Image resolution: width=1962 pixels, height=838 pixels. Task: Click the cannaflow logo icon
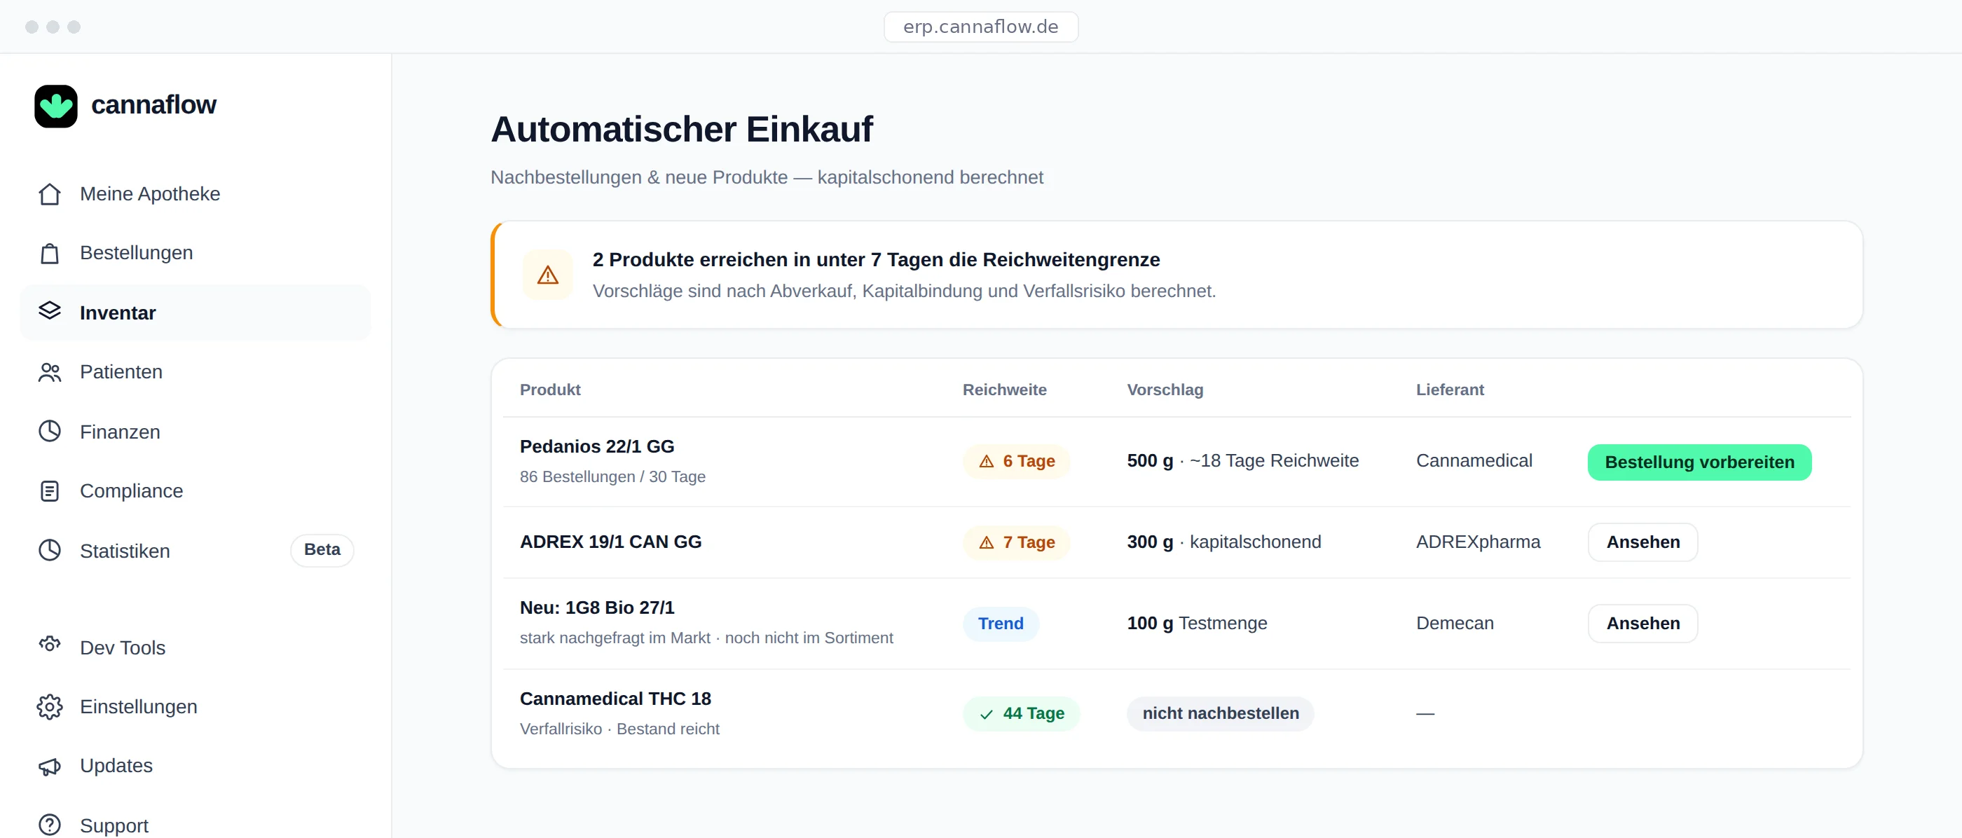tap(55, 106)
